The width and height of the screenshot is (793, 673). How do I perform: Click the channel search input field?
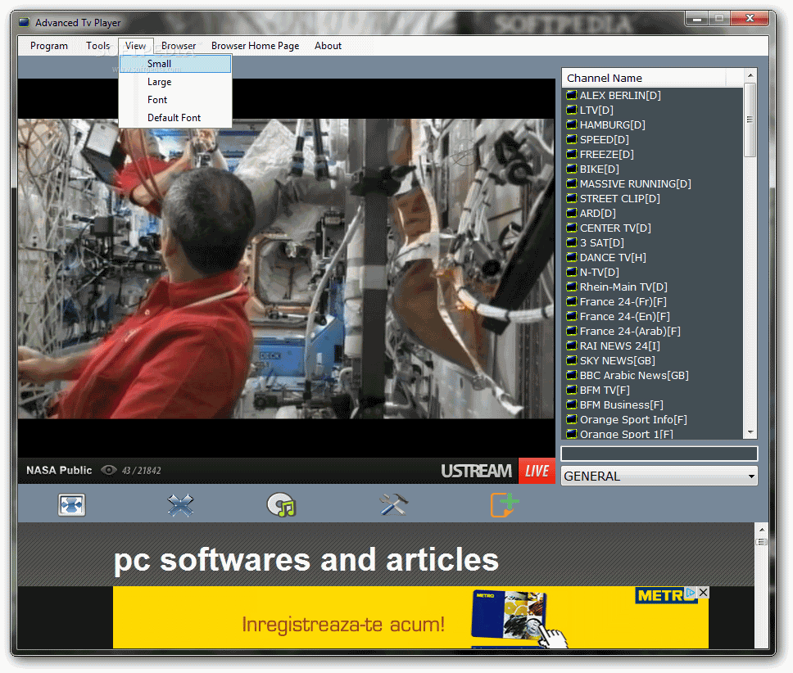(x=659, y=454)
